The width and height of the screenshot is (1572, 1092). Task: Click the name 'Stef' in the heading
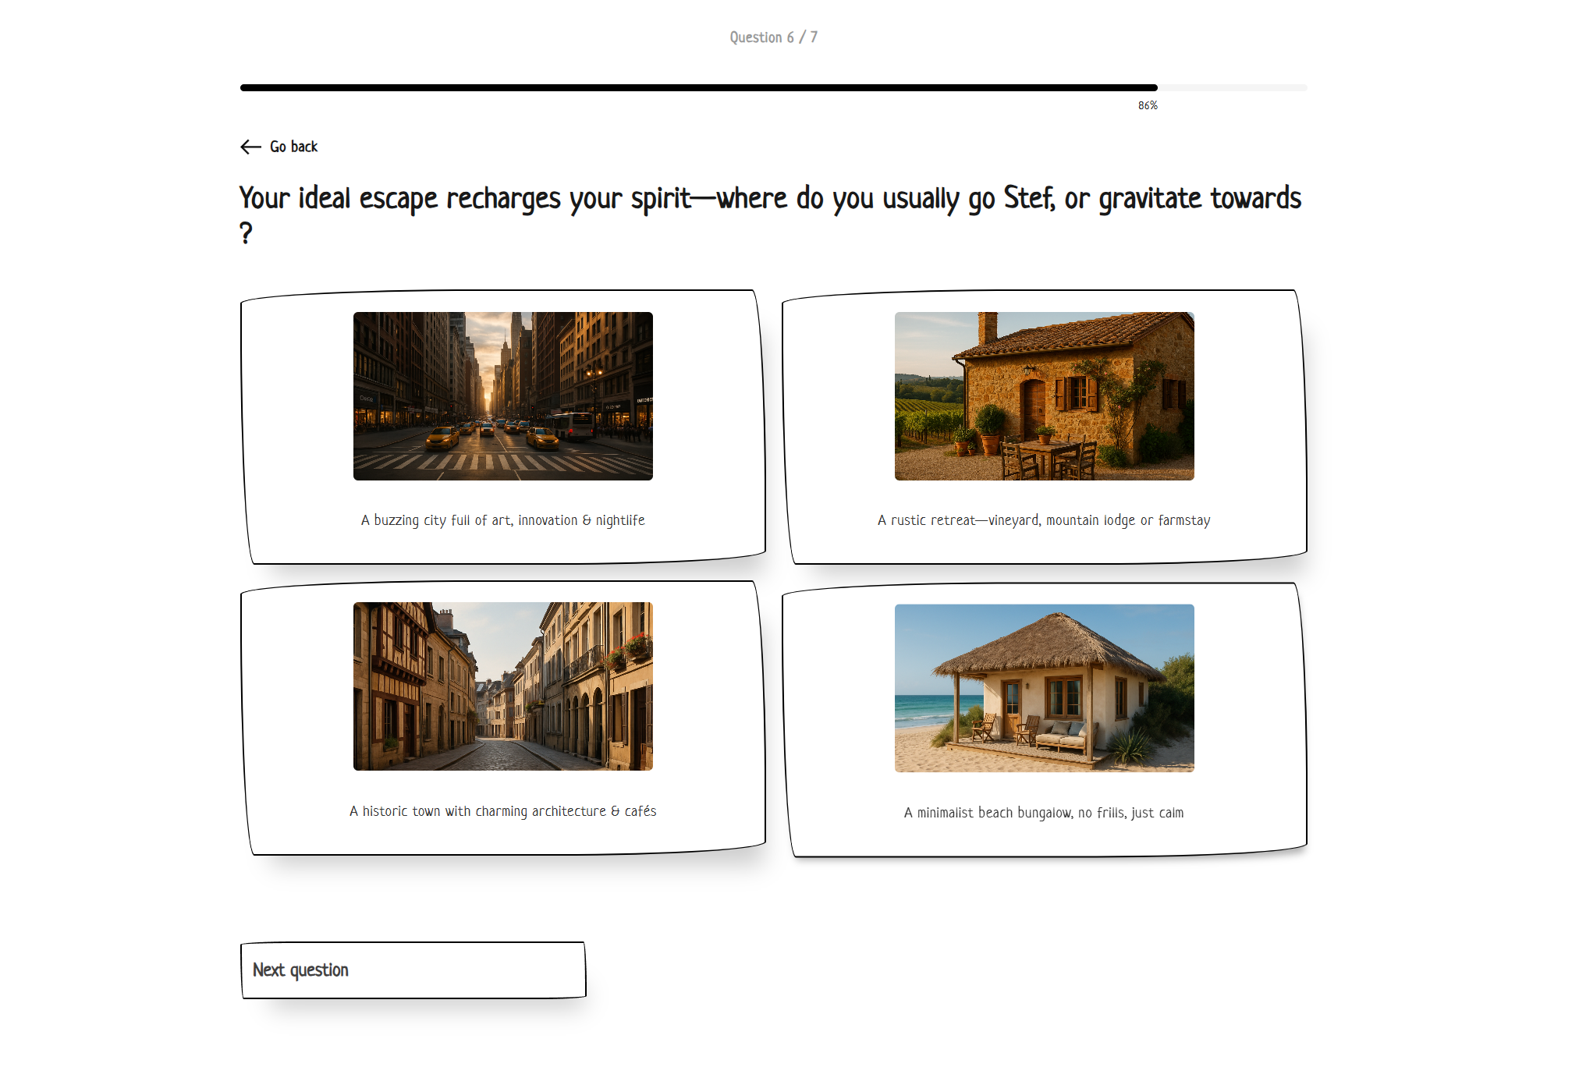point(1027,198)
